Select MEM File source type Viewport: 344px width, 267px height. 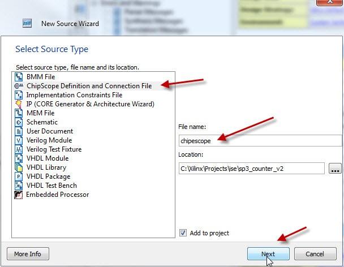pos(41,113)
